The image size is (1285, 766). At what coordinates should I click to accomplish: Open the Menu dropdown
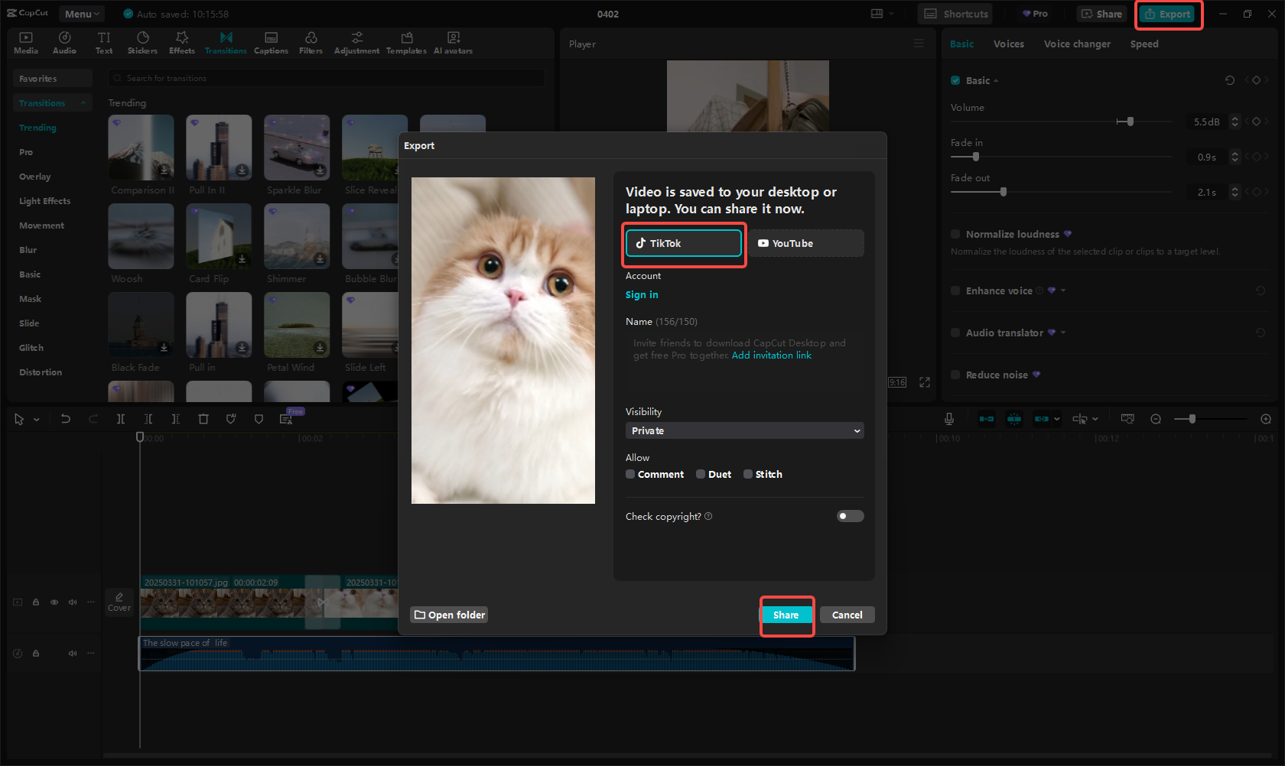coord(81,13)
